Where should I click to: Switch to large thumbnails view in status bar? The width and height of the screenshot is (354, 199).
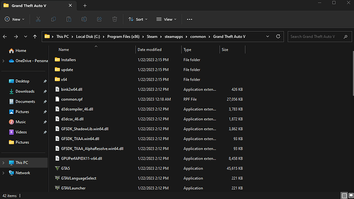tap(351, 195)
